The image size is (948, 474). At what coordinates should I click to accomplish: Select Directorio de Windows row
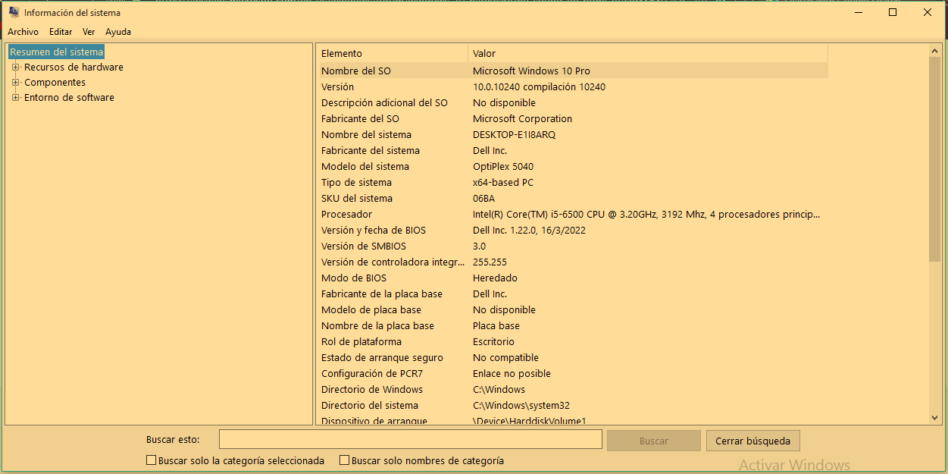[x=572, y=389]
